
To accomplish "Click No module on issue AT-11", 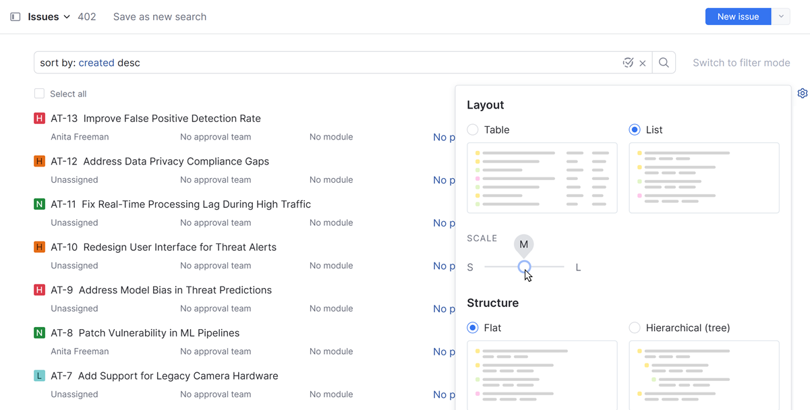I will tap(331, 223).
